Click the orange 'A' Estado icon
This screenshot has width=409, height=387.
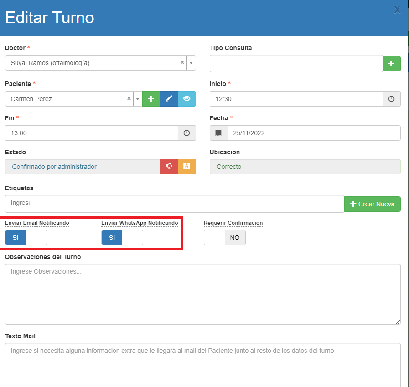[186, 167]
